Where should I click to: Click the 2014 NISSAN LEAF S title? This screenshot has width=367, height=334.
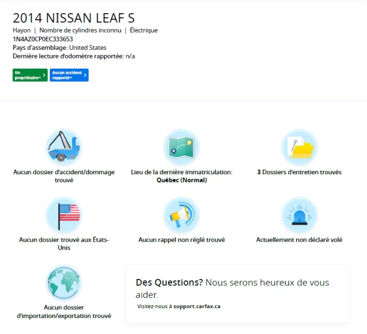coord(74,18)
